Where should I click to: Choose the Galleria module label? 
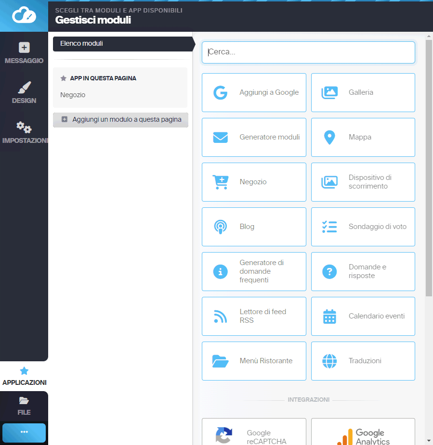click(x=361, y=92)
